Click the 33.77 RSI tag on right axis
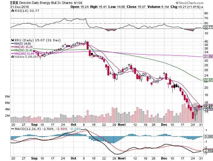Viewport: 213px width, 161px height. click(x=208, y=27)
